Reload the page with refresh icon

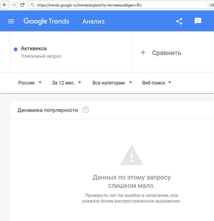(x=22, y=5)
